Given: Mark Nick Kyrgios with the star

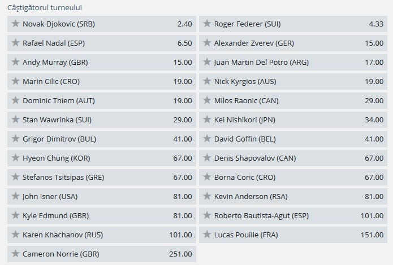Looking at the screenshot, I should [x=207, y=81].
